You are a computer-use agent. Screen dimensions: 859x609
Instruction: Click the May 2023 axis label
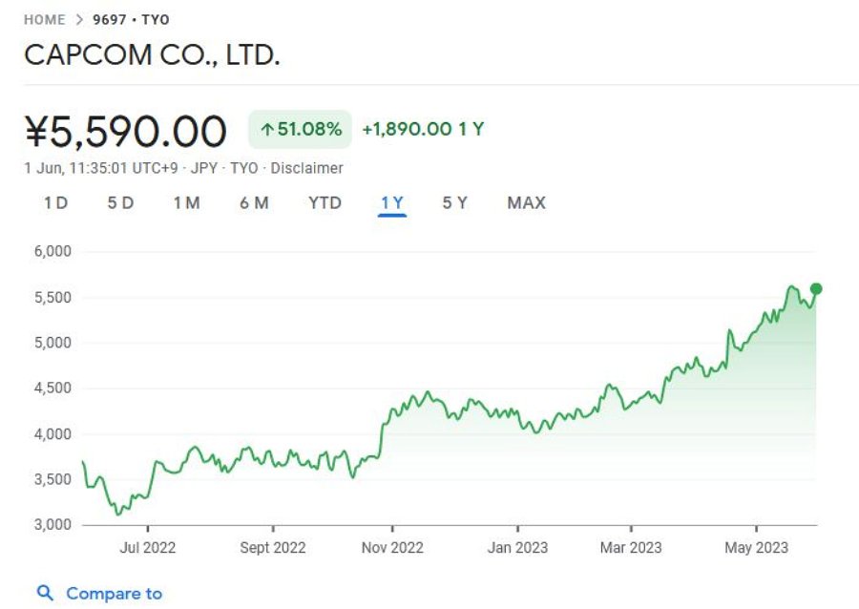pos(757,548)
